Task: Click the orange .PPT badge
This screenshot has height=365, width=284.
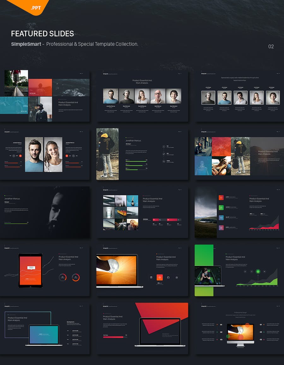Action: (x=36, y=6)
